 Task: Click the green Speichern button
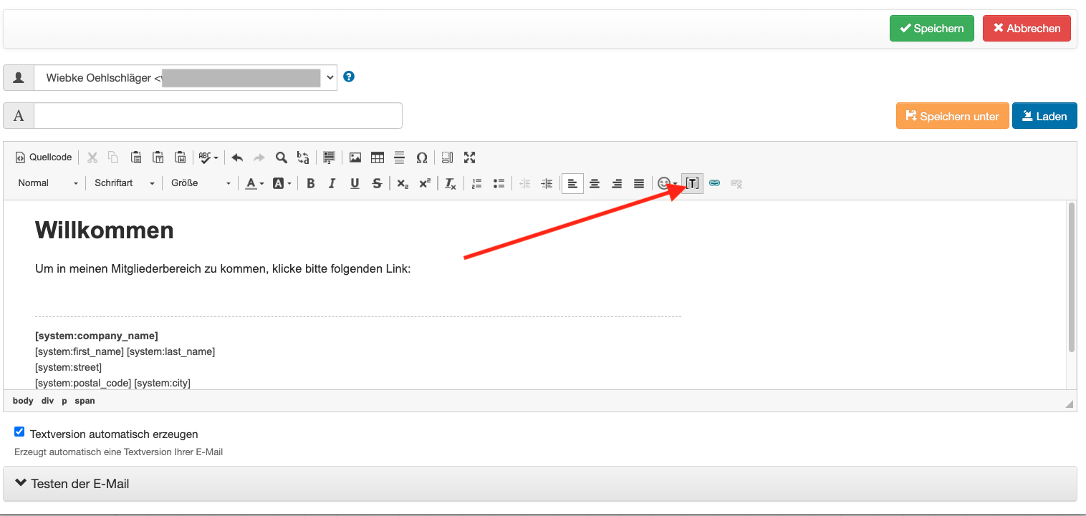click(931, 29)
